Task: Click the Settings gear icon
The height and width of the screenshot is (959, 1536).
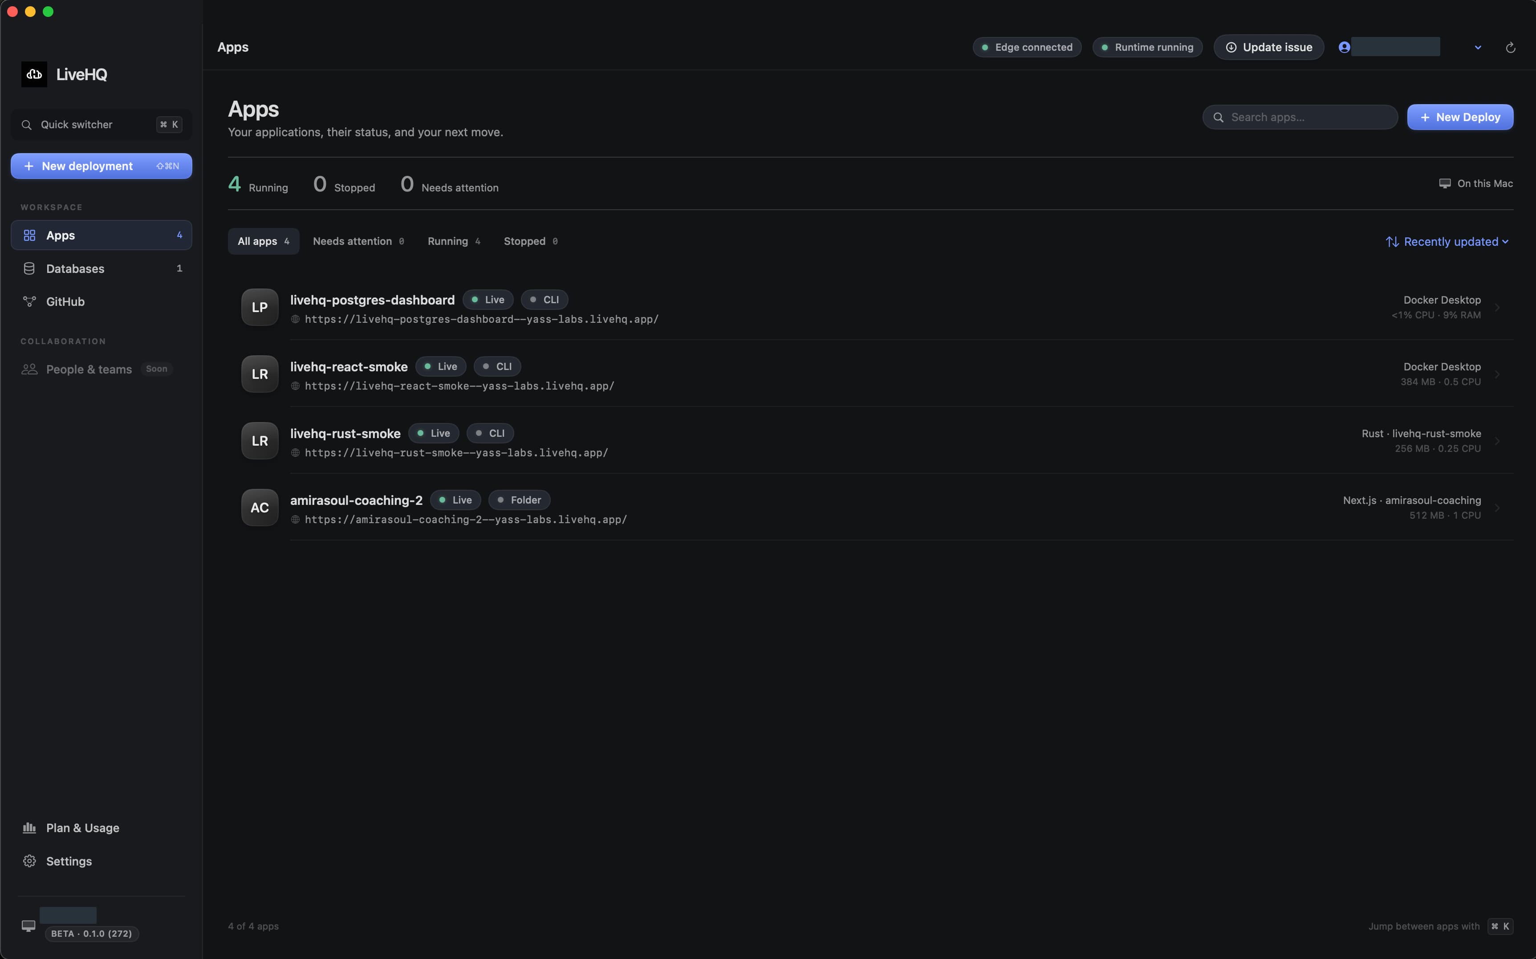Action: point(29,861)
